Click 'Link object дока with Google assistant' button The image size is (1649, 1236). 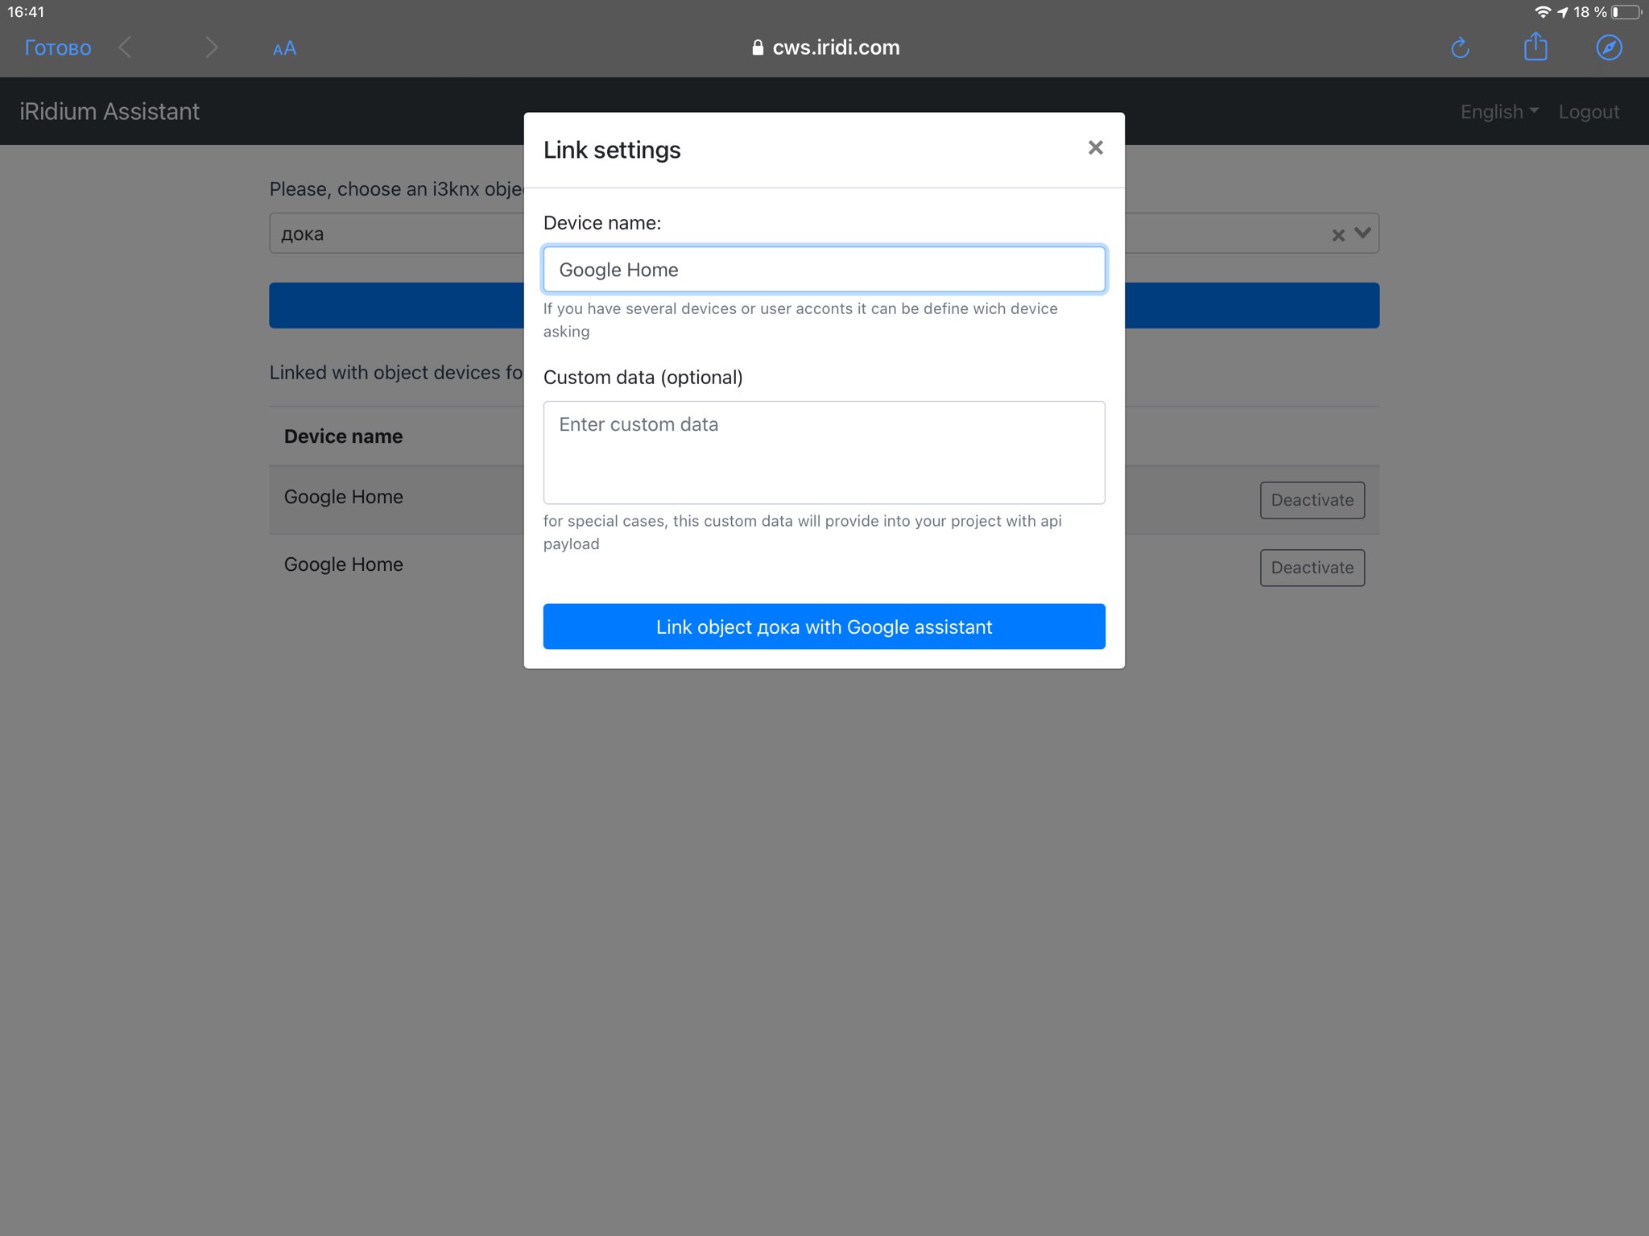pos(824,626)
